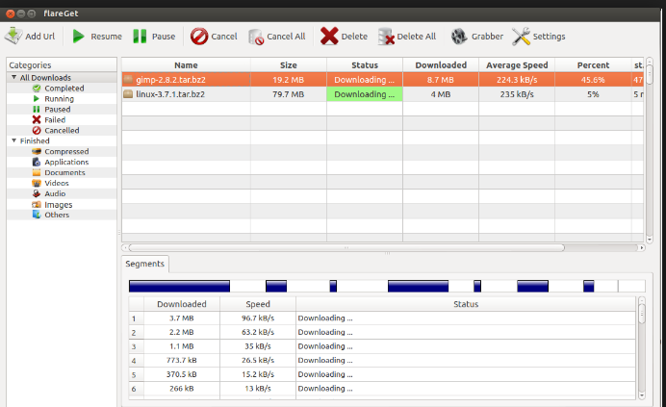The height and width of the screenshot is (407, 666).
Task: Click the green Downloading status of linux row
Action: (x=365, y=94)
